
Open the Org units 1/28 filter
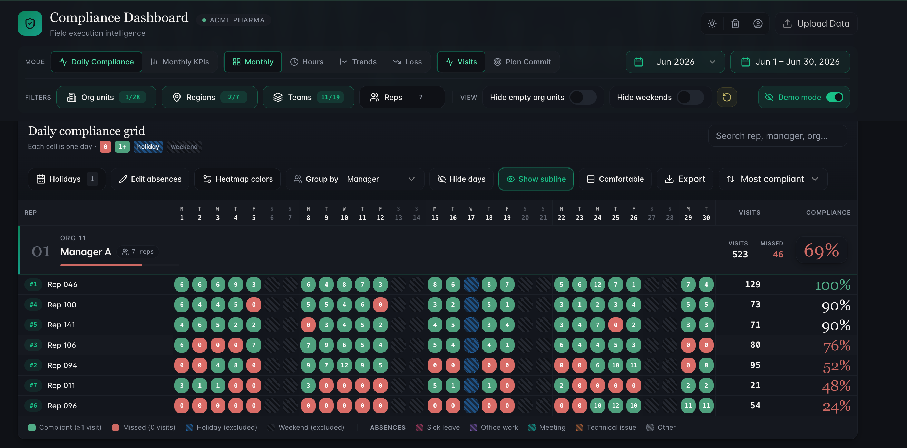click(106, 97)
